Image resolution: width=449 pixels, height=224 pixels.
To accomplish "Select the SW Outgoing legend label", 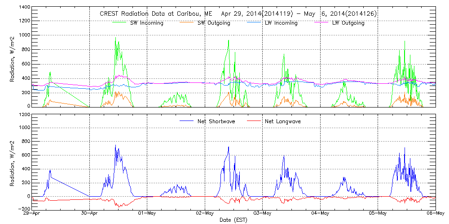I will pyautogui.click(x=214, y=23).
